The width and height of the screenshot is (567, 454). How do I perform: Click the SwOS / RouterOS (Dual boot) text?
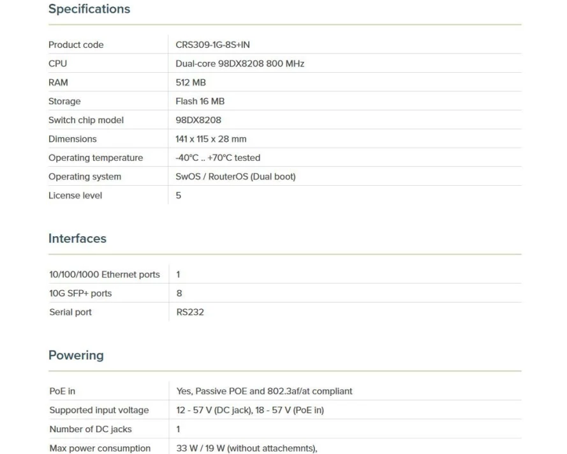tap(235, 176)
